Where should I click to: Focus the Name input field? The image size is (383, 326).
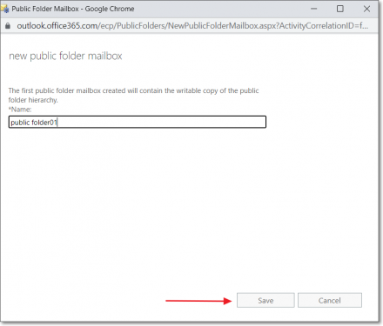click(x=138, y=122)
